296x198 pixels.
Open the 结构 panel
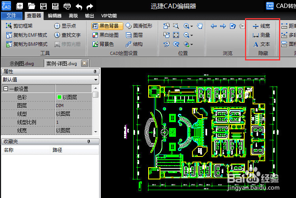(x=134, y=44)
